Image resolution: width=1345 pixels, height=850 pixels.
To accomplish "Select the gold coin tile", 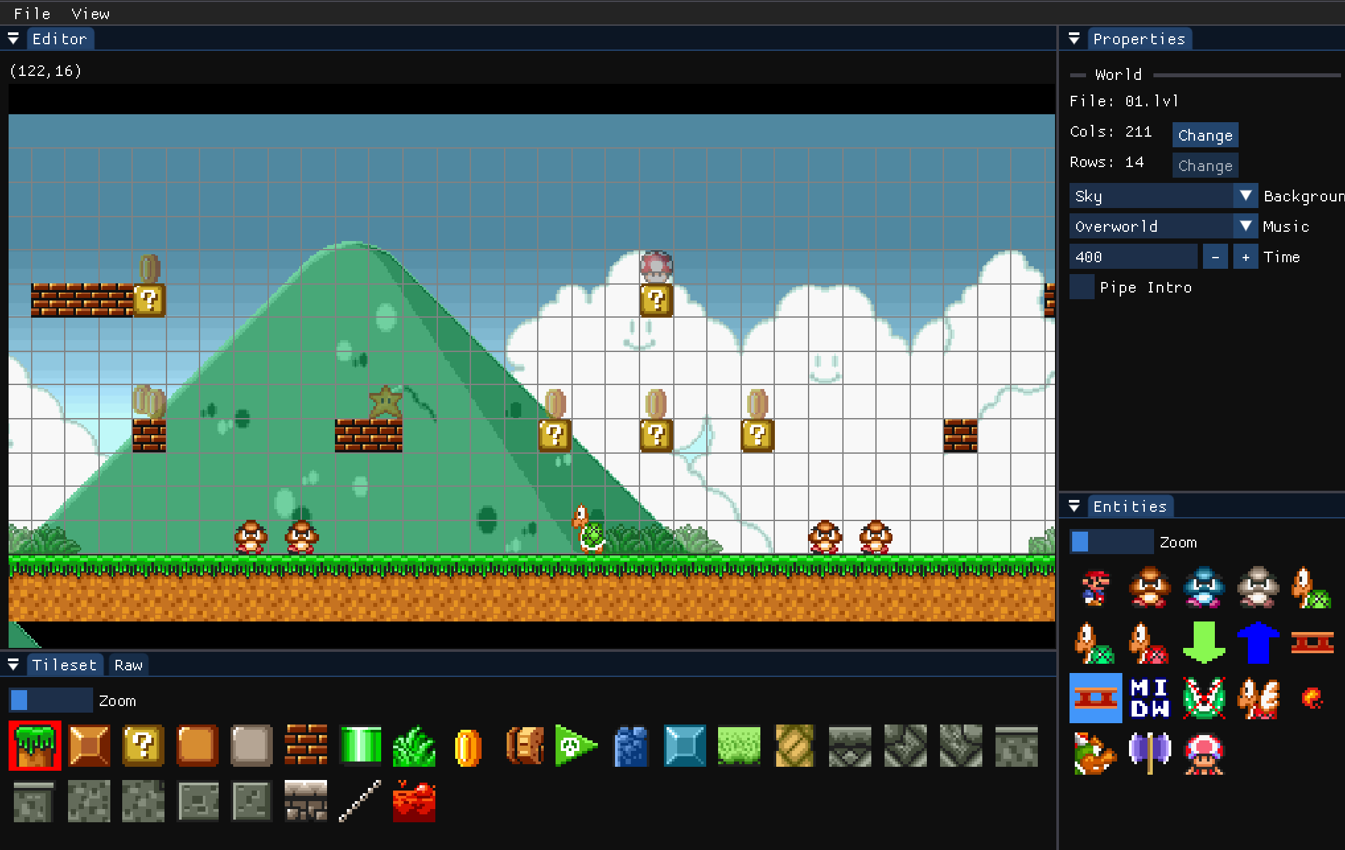I will click(x=468, y=747).
